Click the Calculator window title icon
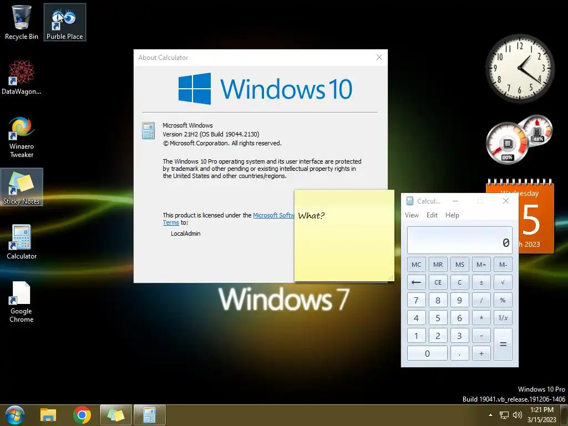Screen dimensions: 568x426 pyautogui.click(x=410, y=201)
